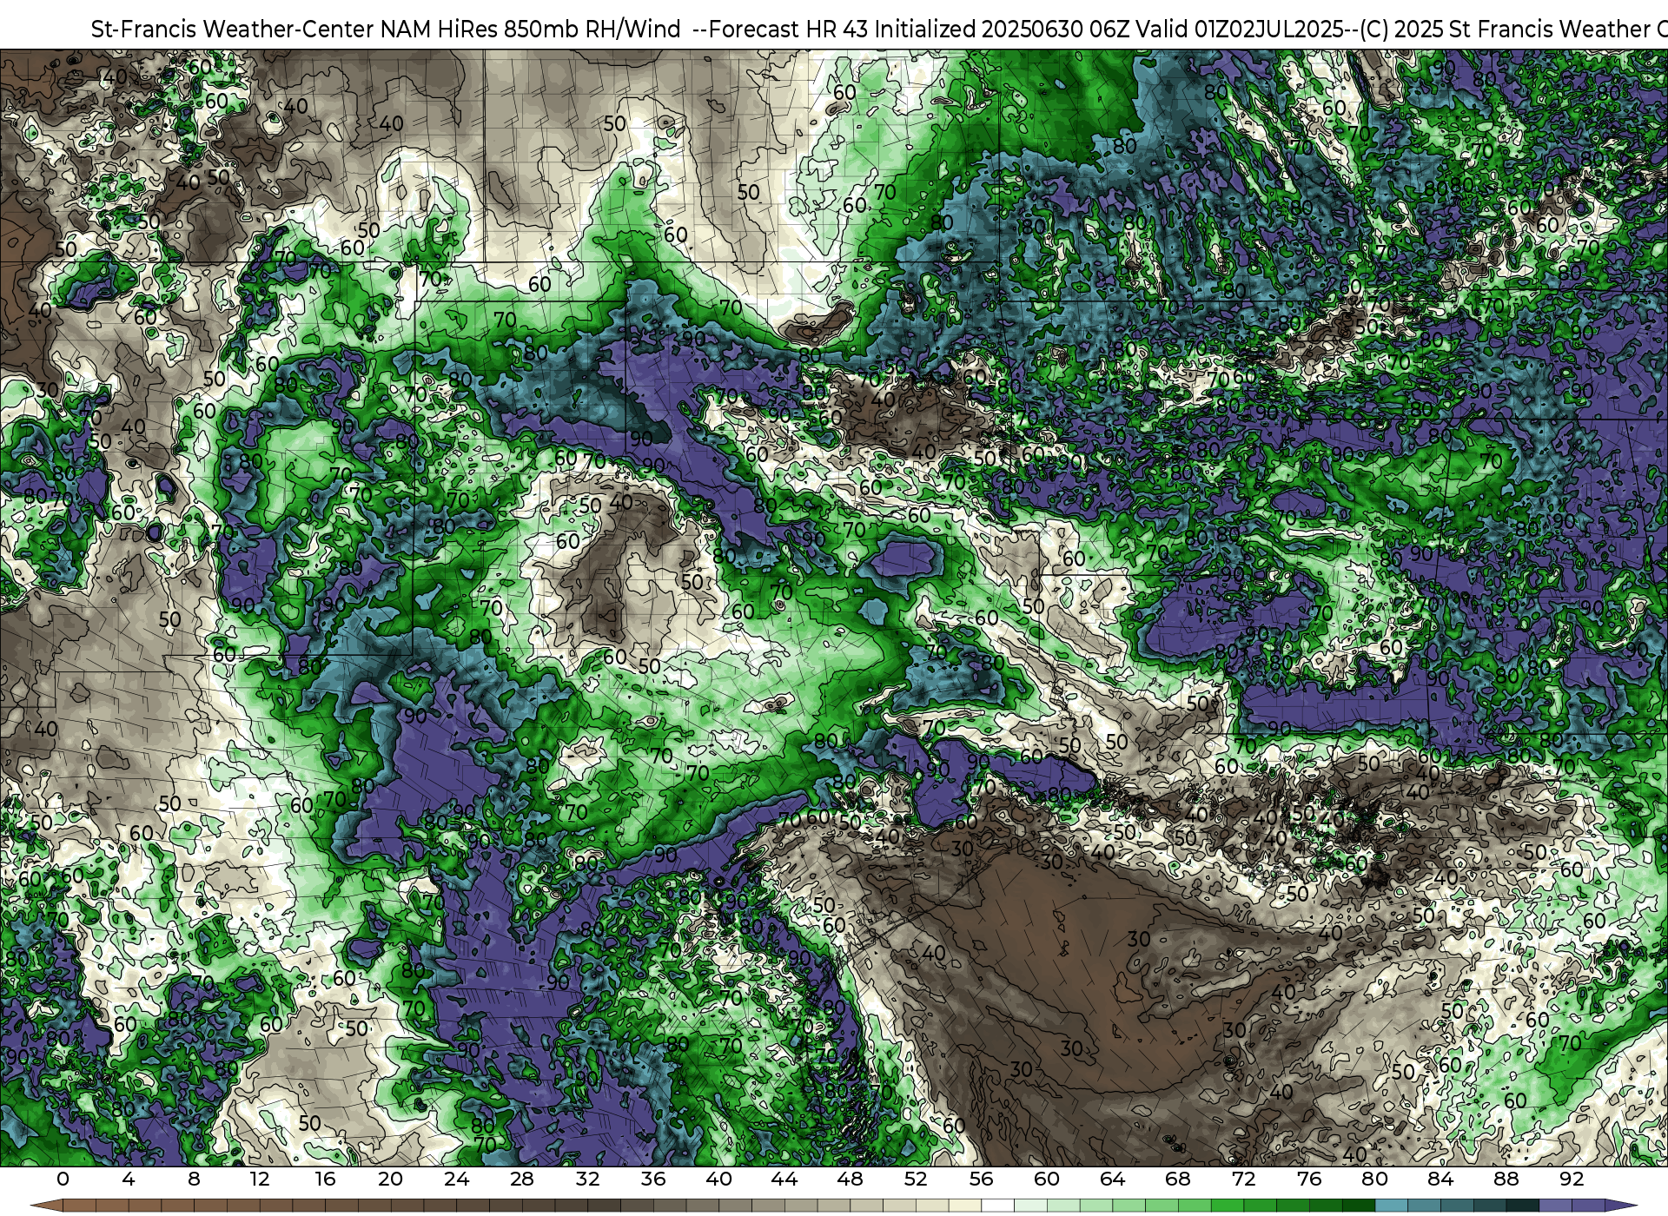The width and height of the screenshot is (1668, 1216).
Task: Select the white swatch at value 56 on color bar
Action: [x=997, y=1206]
